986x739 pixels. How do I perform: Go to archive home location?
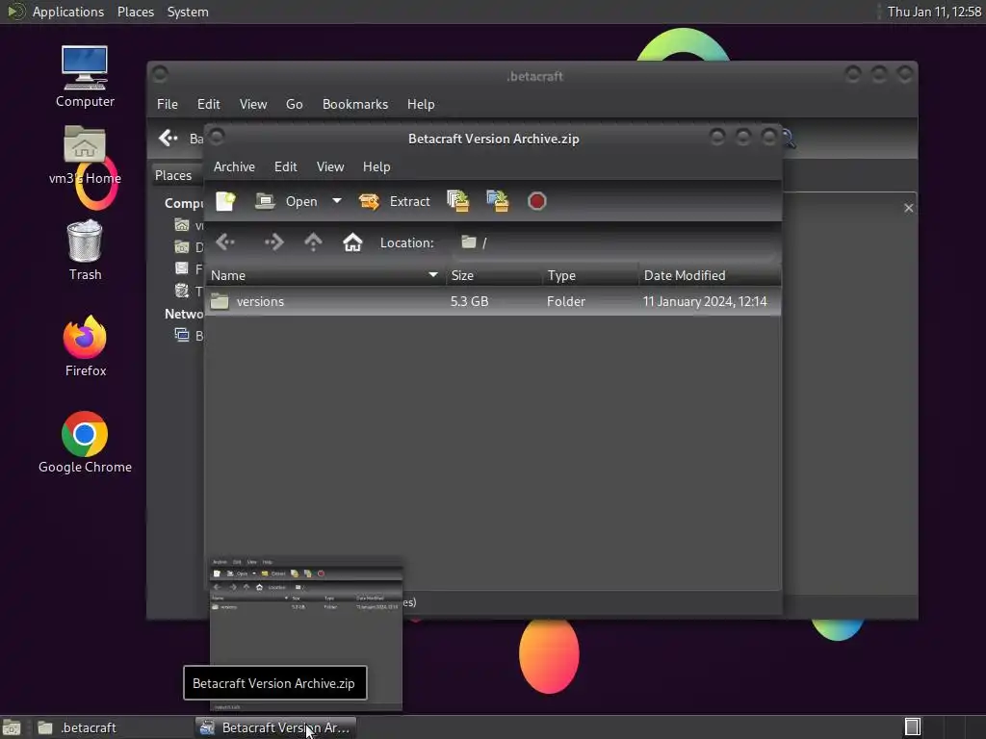pos(352,242)
